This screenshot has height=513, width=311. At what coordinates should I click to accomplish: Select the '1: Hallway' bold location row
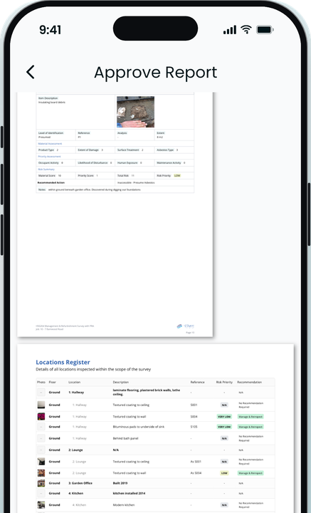point(155,392)
